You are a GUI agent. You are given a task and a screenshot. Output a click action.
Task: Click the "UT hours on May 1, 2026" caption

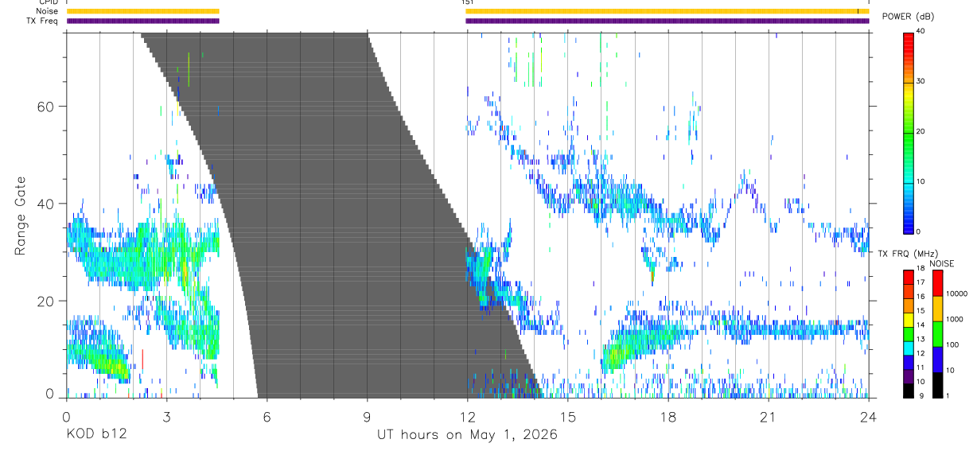tap(467, 435)
